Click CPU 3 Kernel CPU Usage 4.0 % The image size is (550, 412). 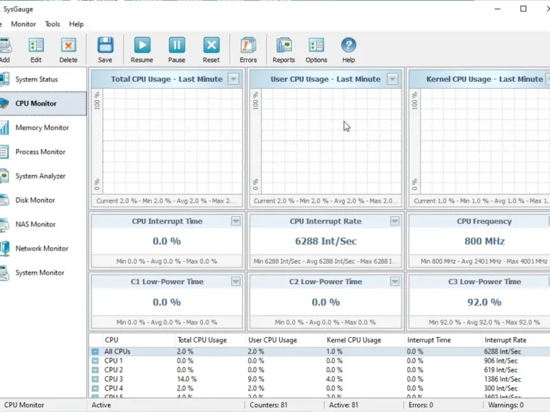(x=334, y=379)
